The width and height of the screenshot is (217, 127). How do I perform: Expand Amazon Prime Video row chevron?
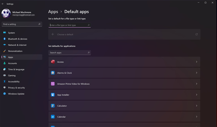[197, 84]
